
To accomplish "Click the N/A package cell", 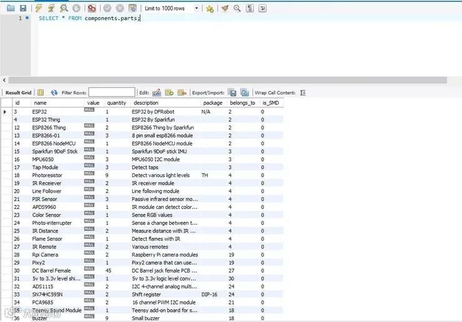I will pos(206,112).
